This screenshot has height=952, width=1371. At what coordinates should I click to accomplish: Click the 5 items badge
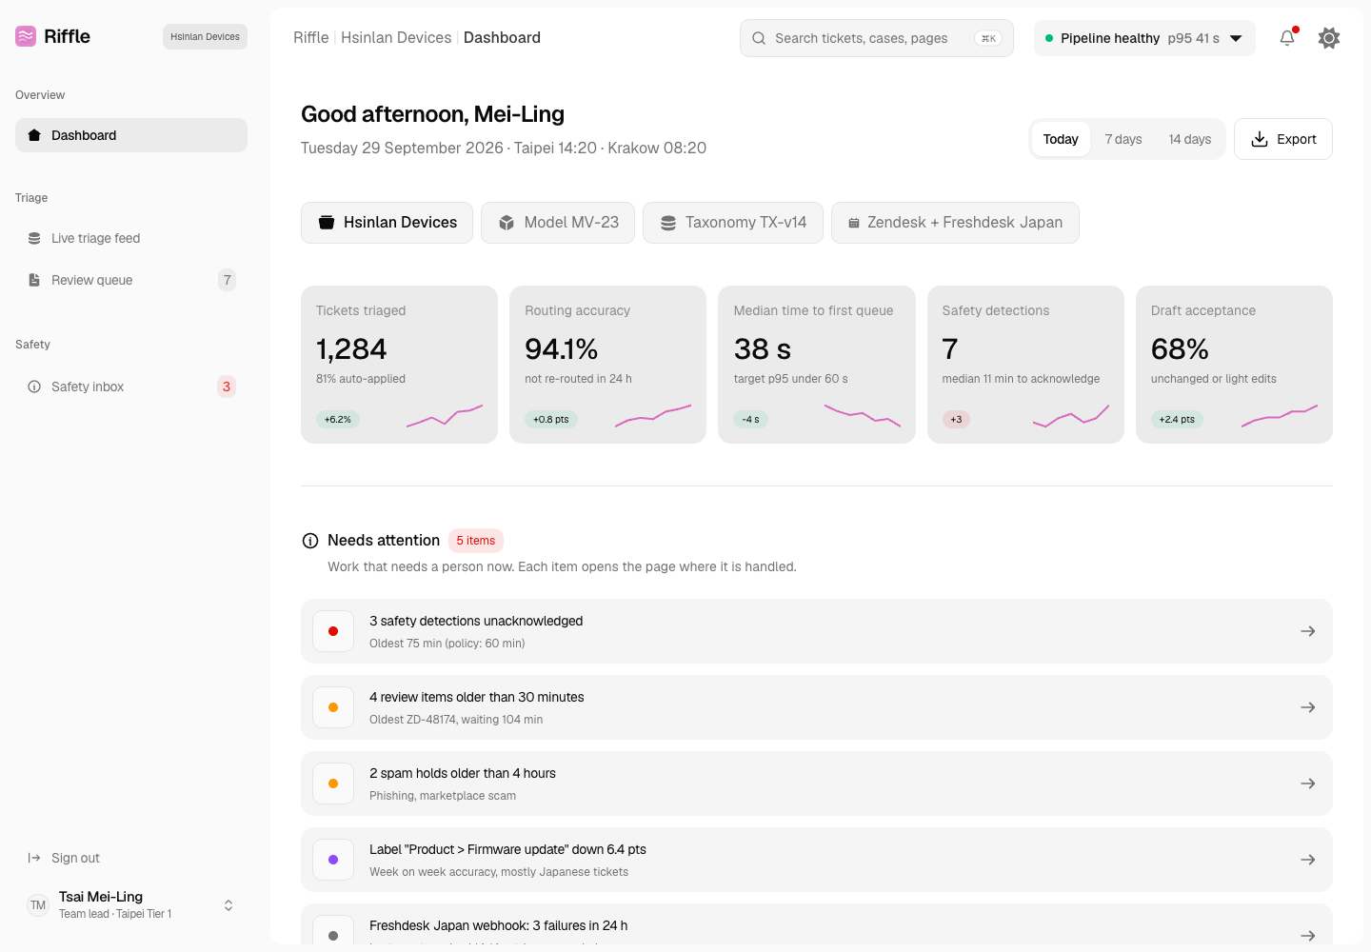[x=476, y=541]
